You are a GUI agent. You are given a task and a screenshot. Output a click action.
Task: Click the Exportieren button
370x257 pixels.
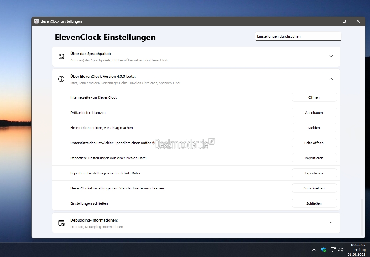314,173
